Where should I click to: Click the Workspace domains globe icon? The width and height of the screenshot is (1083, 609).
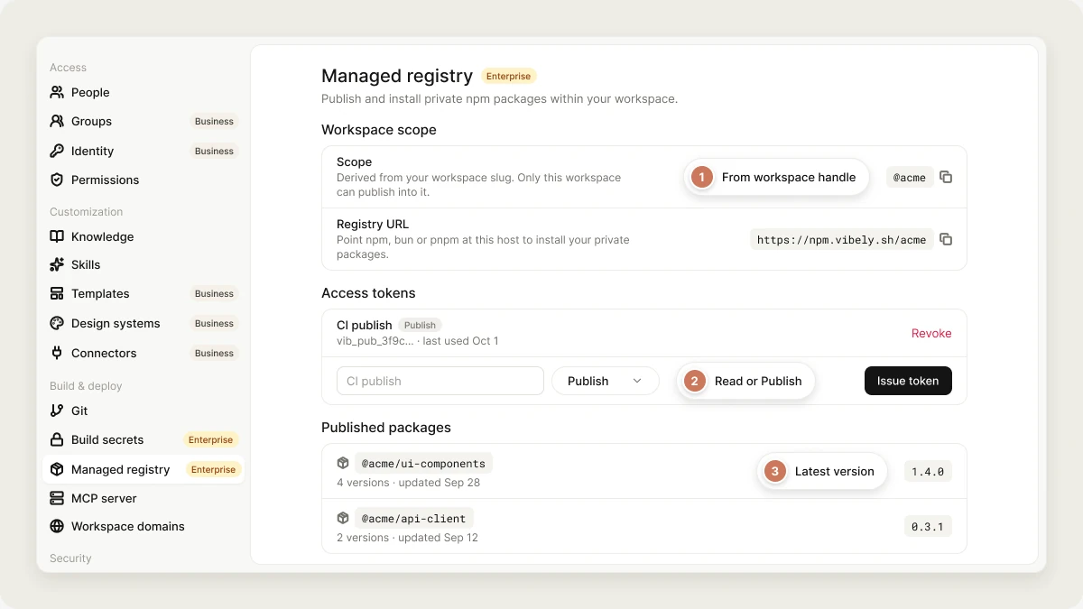[57, 526]
